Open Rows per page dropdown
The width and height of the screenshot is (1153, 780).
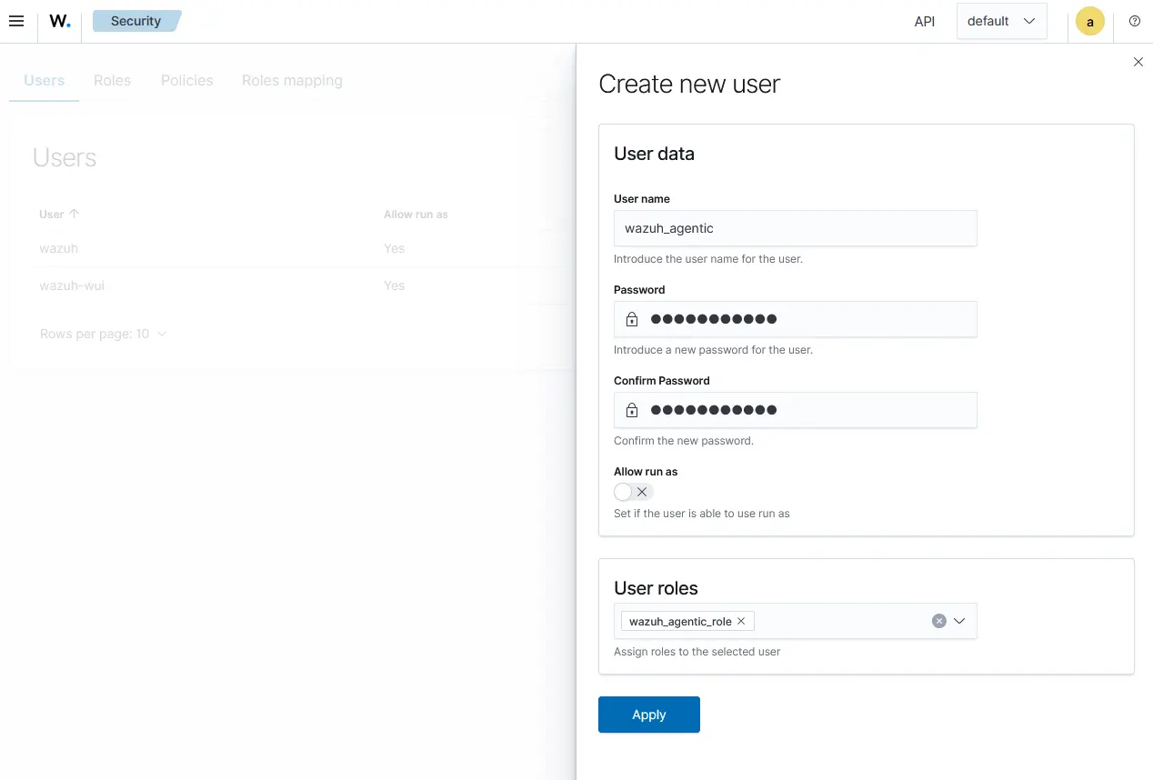coord(104,334)
